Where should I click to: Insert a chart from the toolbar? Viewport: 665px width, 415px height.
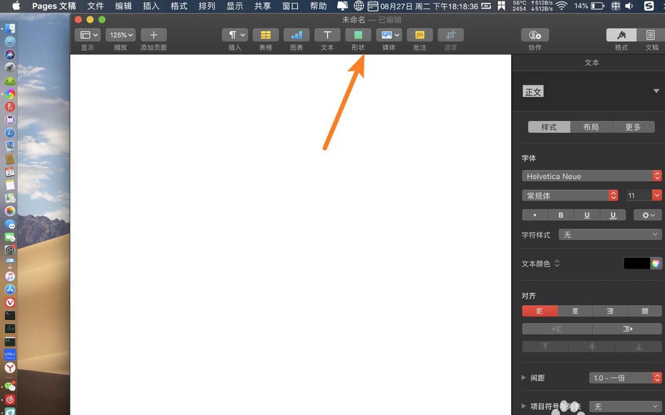pyautogui.click(x=296, y=35)
